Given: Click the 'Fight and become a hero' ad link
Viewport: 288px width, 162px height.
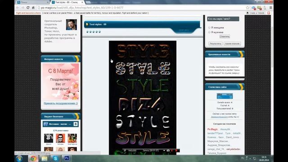Looking at the screenshot, I should tap(28, 13).
